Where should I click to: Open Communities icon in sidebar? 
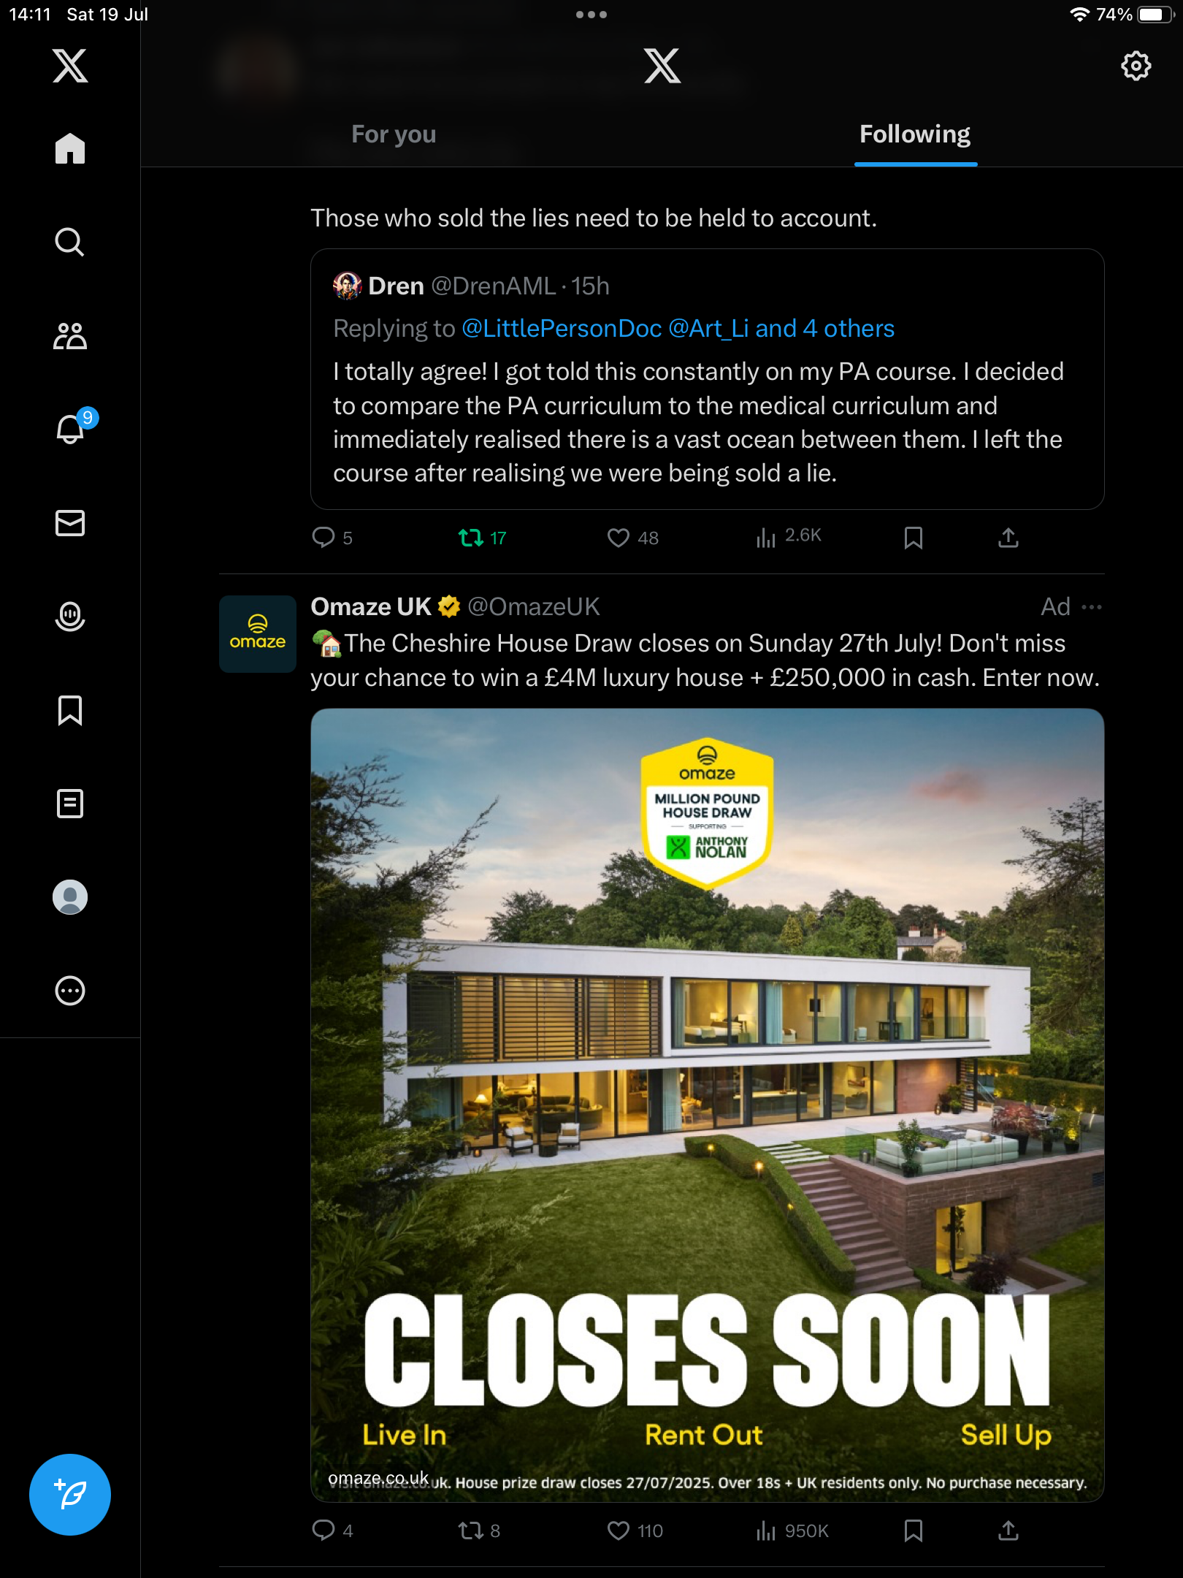click(70, 335)
